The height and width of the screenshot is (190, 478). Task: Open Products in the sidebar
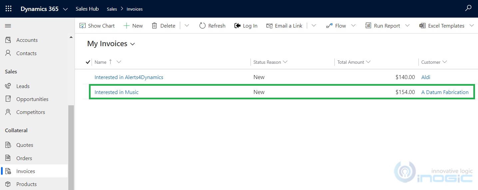point(26,184)
